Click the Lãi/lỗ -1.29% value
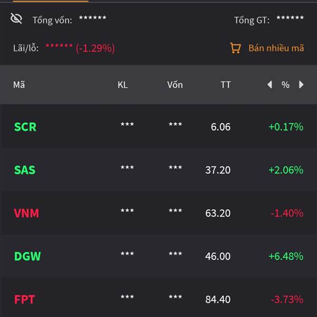The width and height of the screenshot is (317, 317). [x=95, y=48]
